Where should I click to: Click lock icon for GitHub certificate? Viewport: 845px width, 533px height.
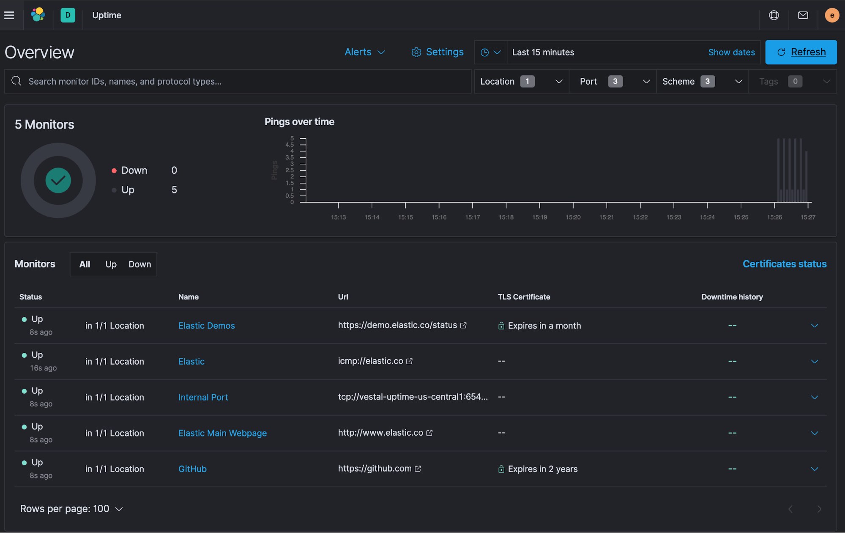[x=501, y=469]
